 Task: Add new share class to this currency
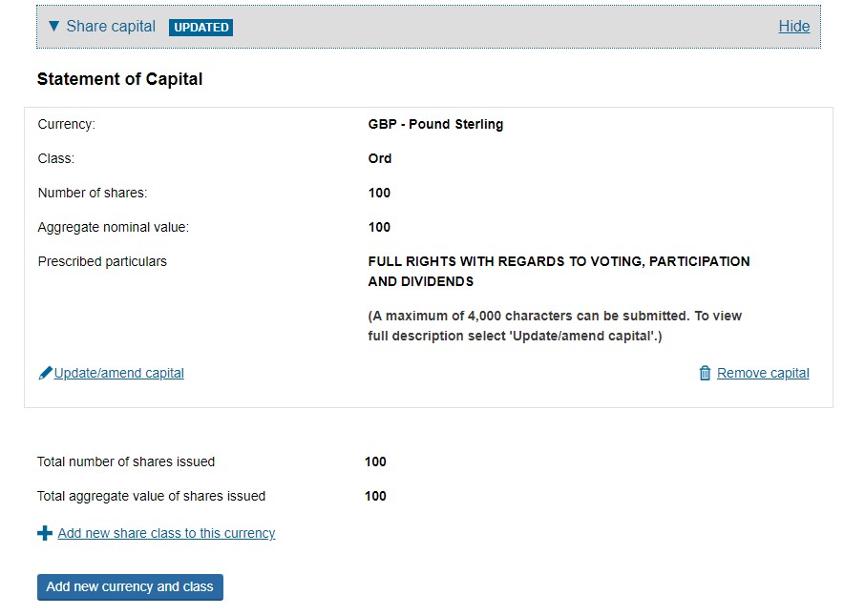tap(165, 533)
